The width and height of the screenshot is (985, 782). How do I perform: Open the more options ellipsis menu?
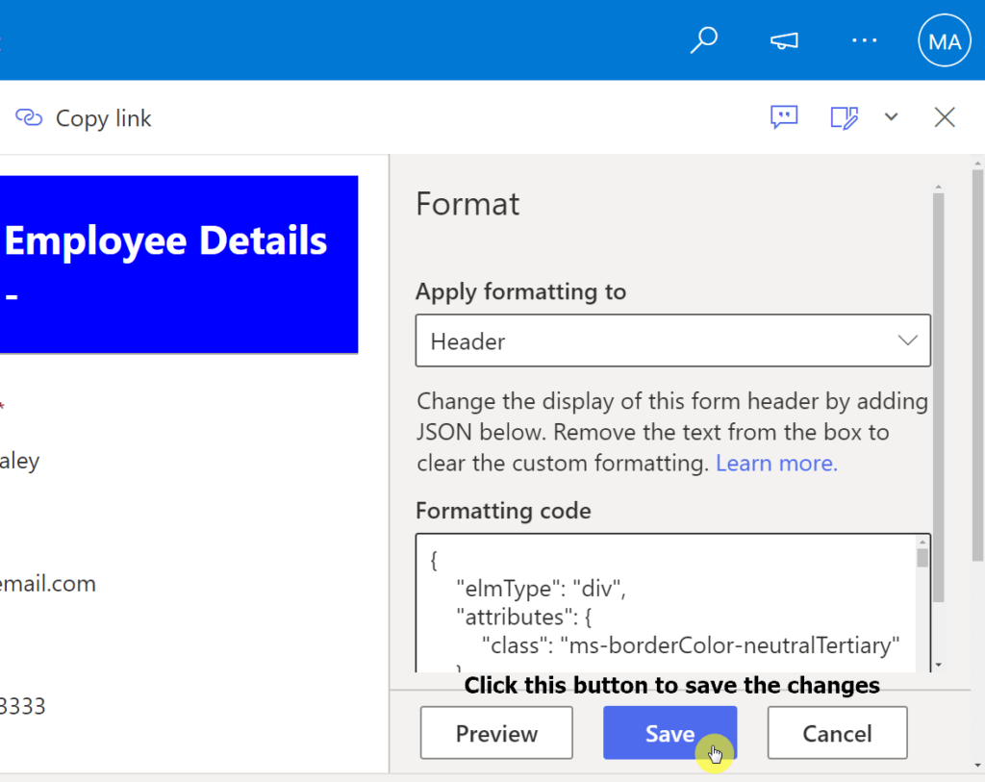click(x=865, y=40)
